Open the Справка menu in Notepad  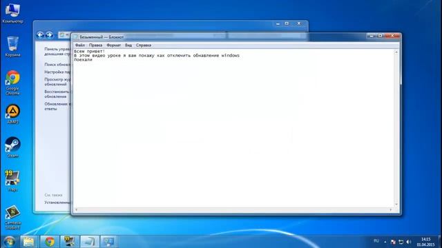(x=144, y=45)
